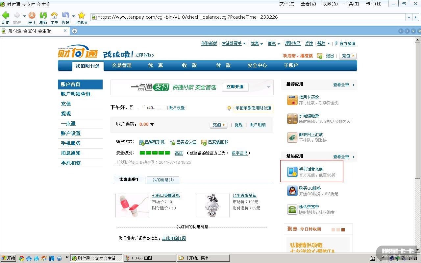The height and width of the screenshot is (263, 421).
Task: Switch to the 1.JPG - 画图 taskbar window
Action: (149, 258)
